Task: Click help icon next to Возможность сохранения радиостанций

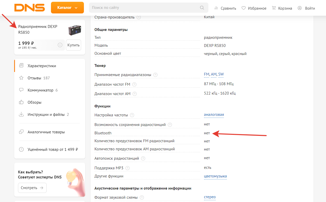Action: pyautogui.click(x=170, y=125)
